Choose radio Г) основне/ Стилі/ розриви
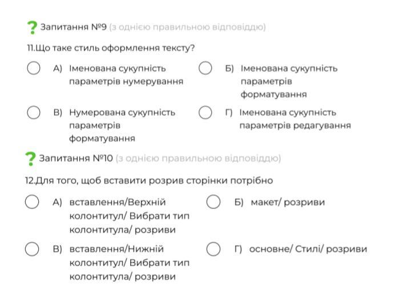The width and height of the screenshot is (411, 292). click(213, 249)
